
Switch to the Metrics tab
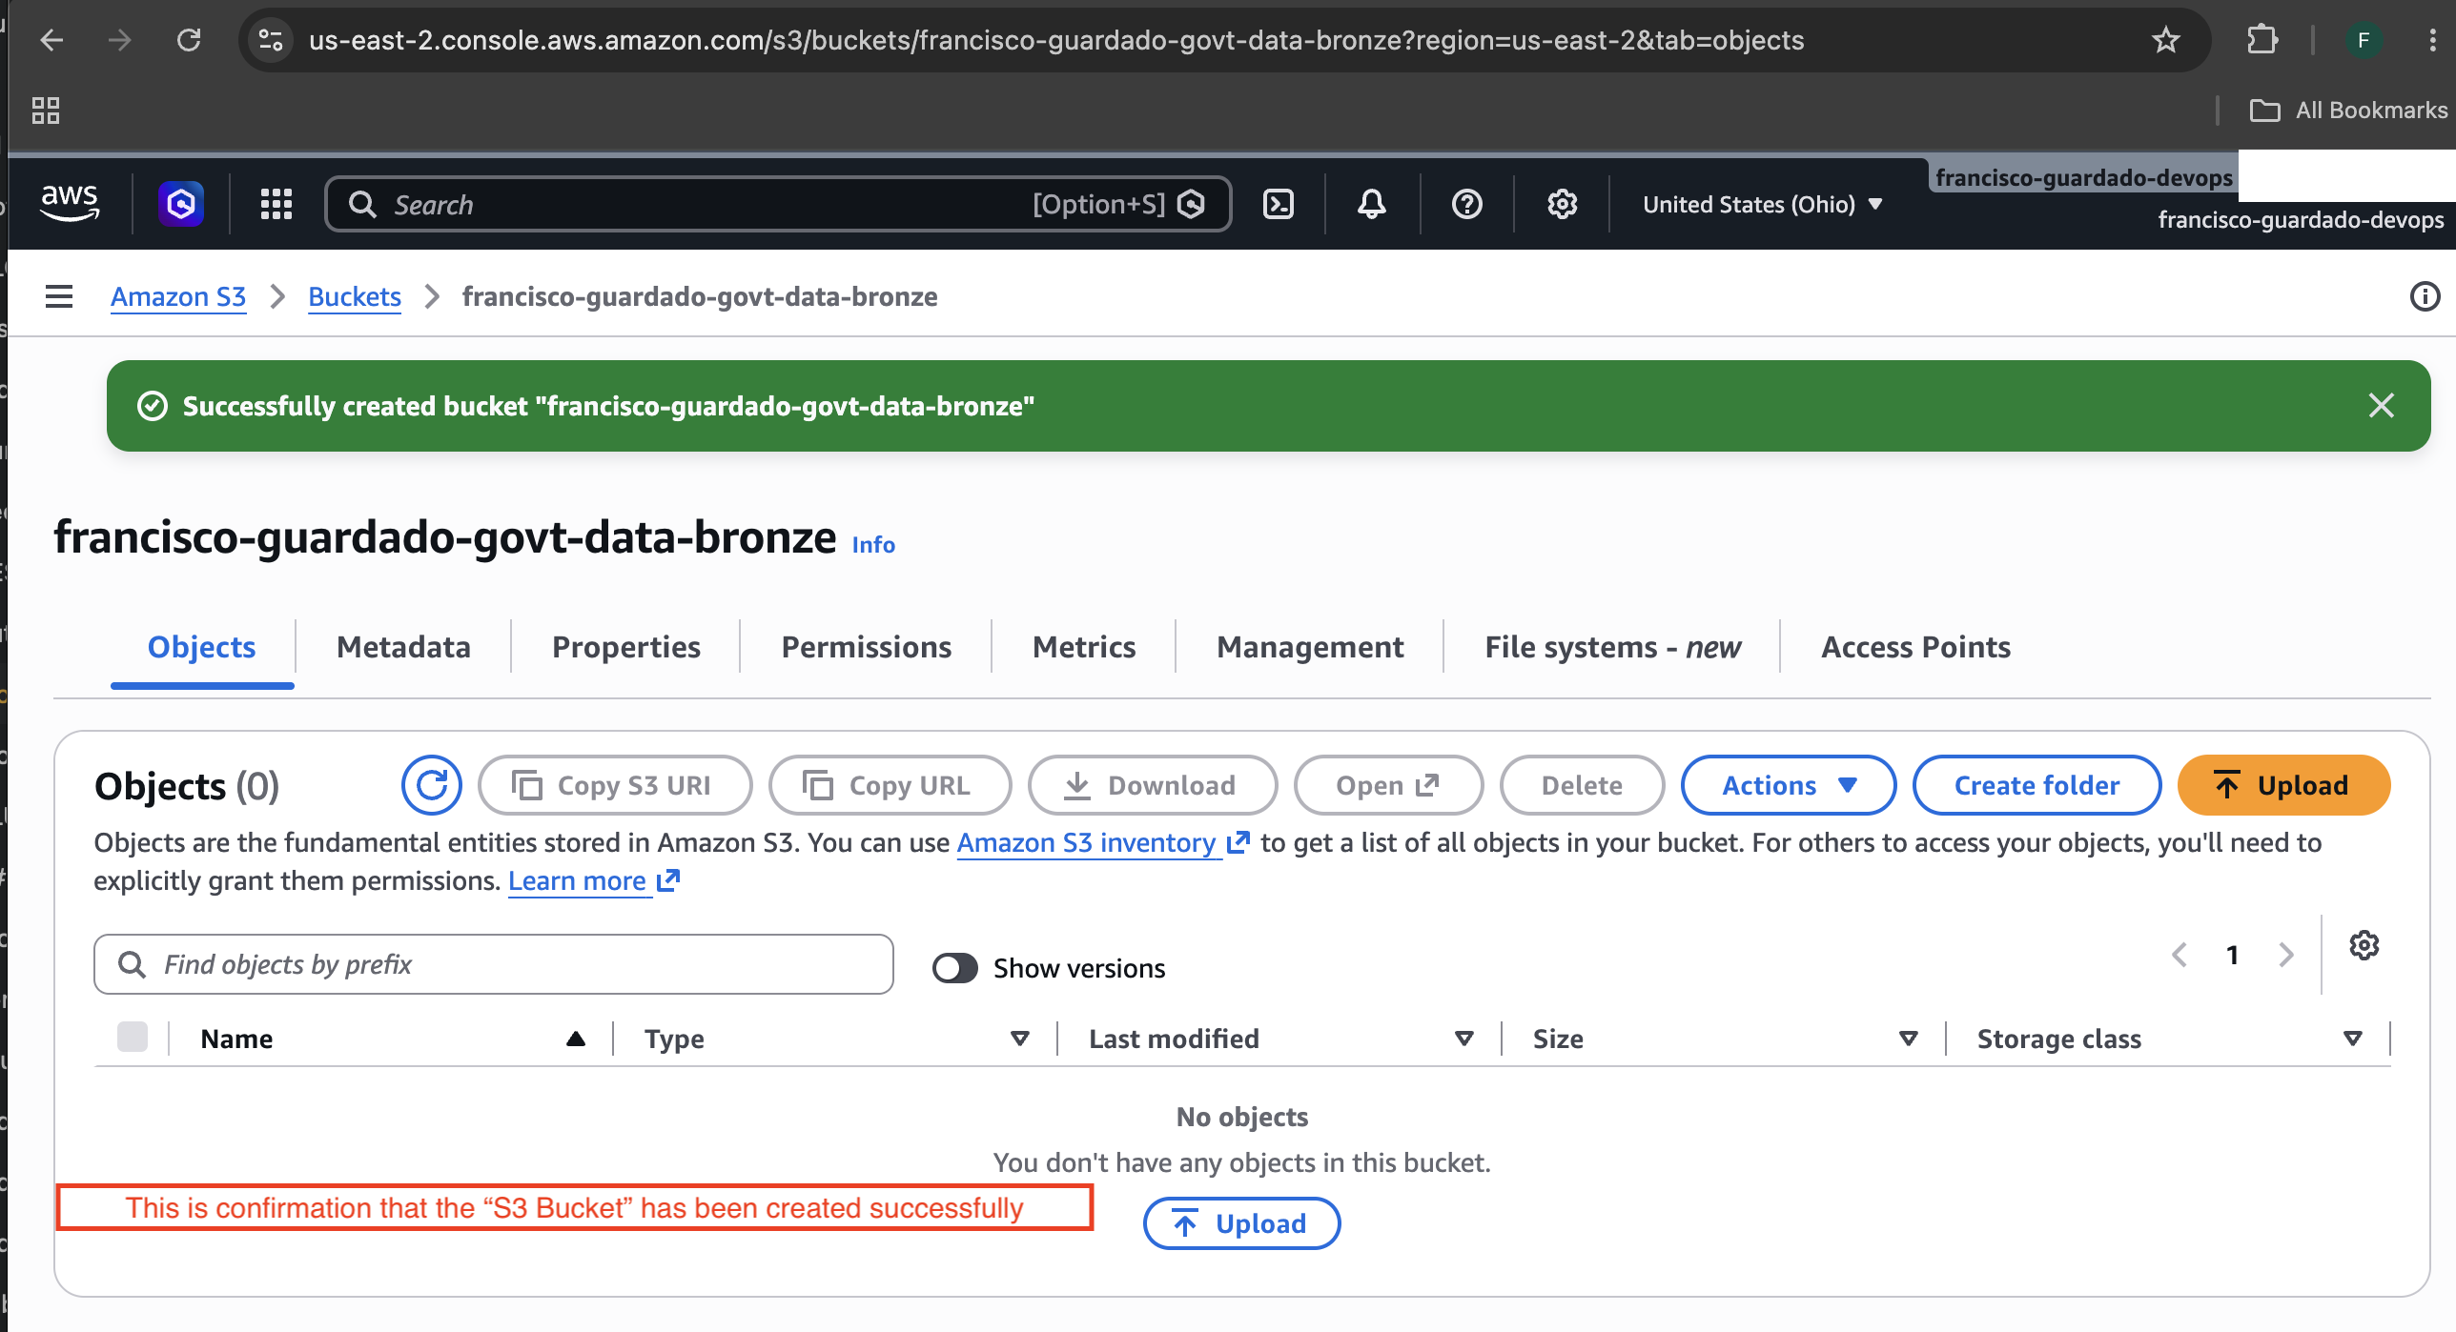(x=1084, y=647)
